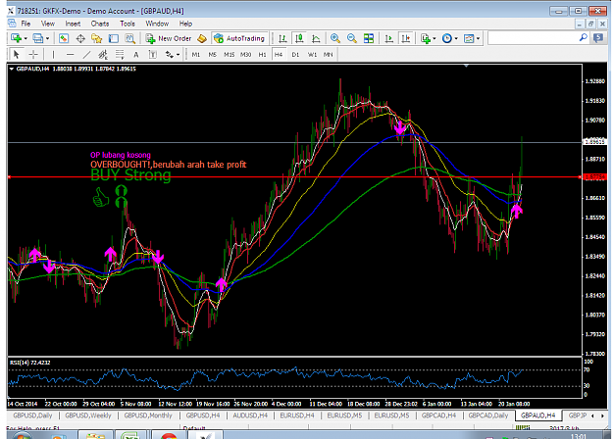
Task: Tile chart windows icon
Action: pos(369,38)
